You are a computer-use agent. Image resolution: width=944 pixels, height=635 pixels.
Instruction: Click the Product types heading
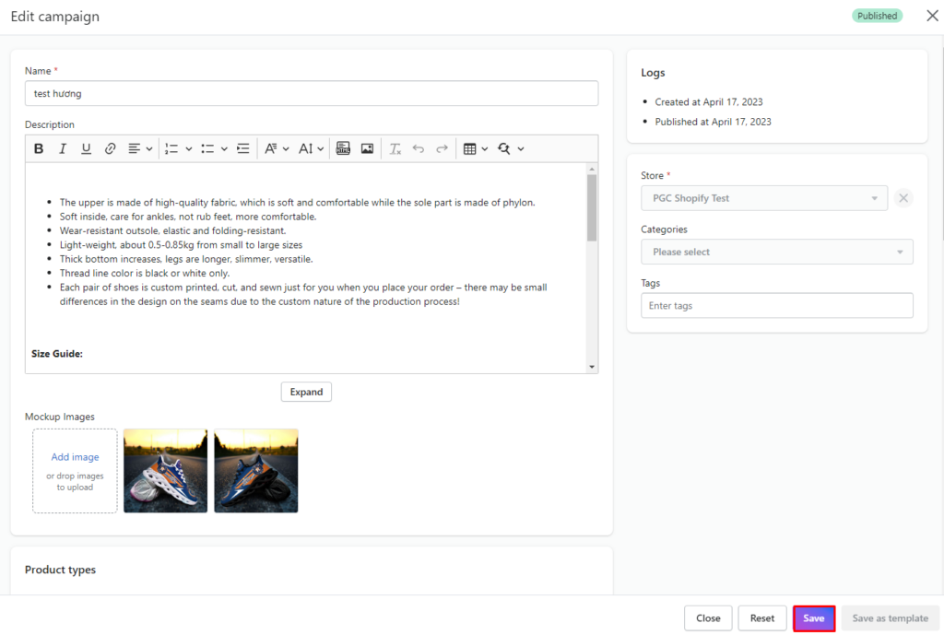tap(60, 570)
